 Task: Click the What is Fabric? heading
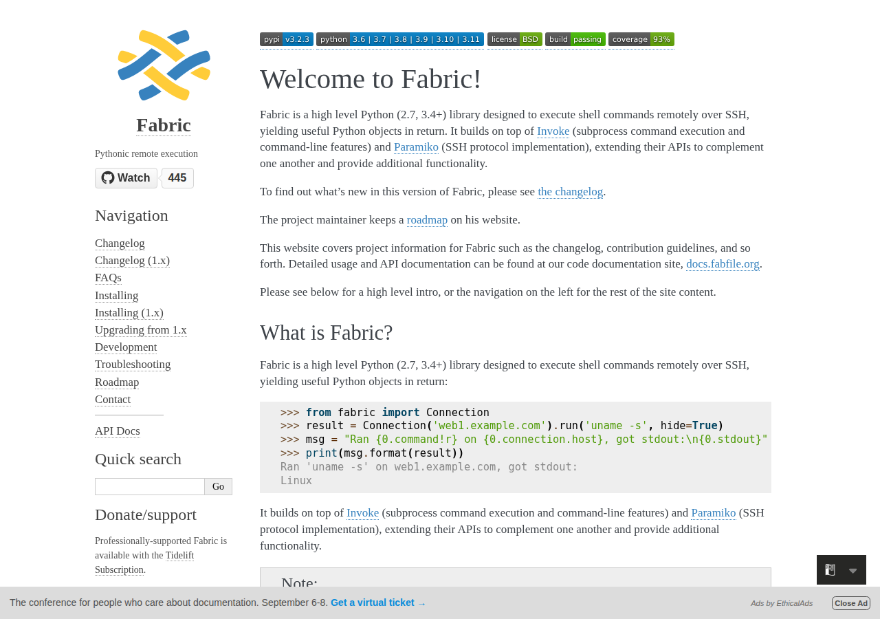pyautogui.click(x=327, y=333)
